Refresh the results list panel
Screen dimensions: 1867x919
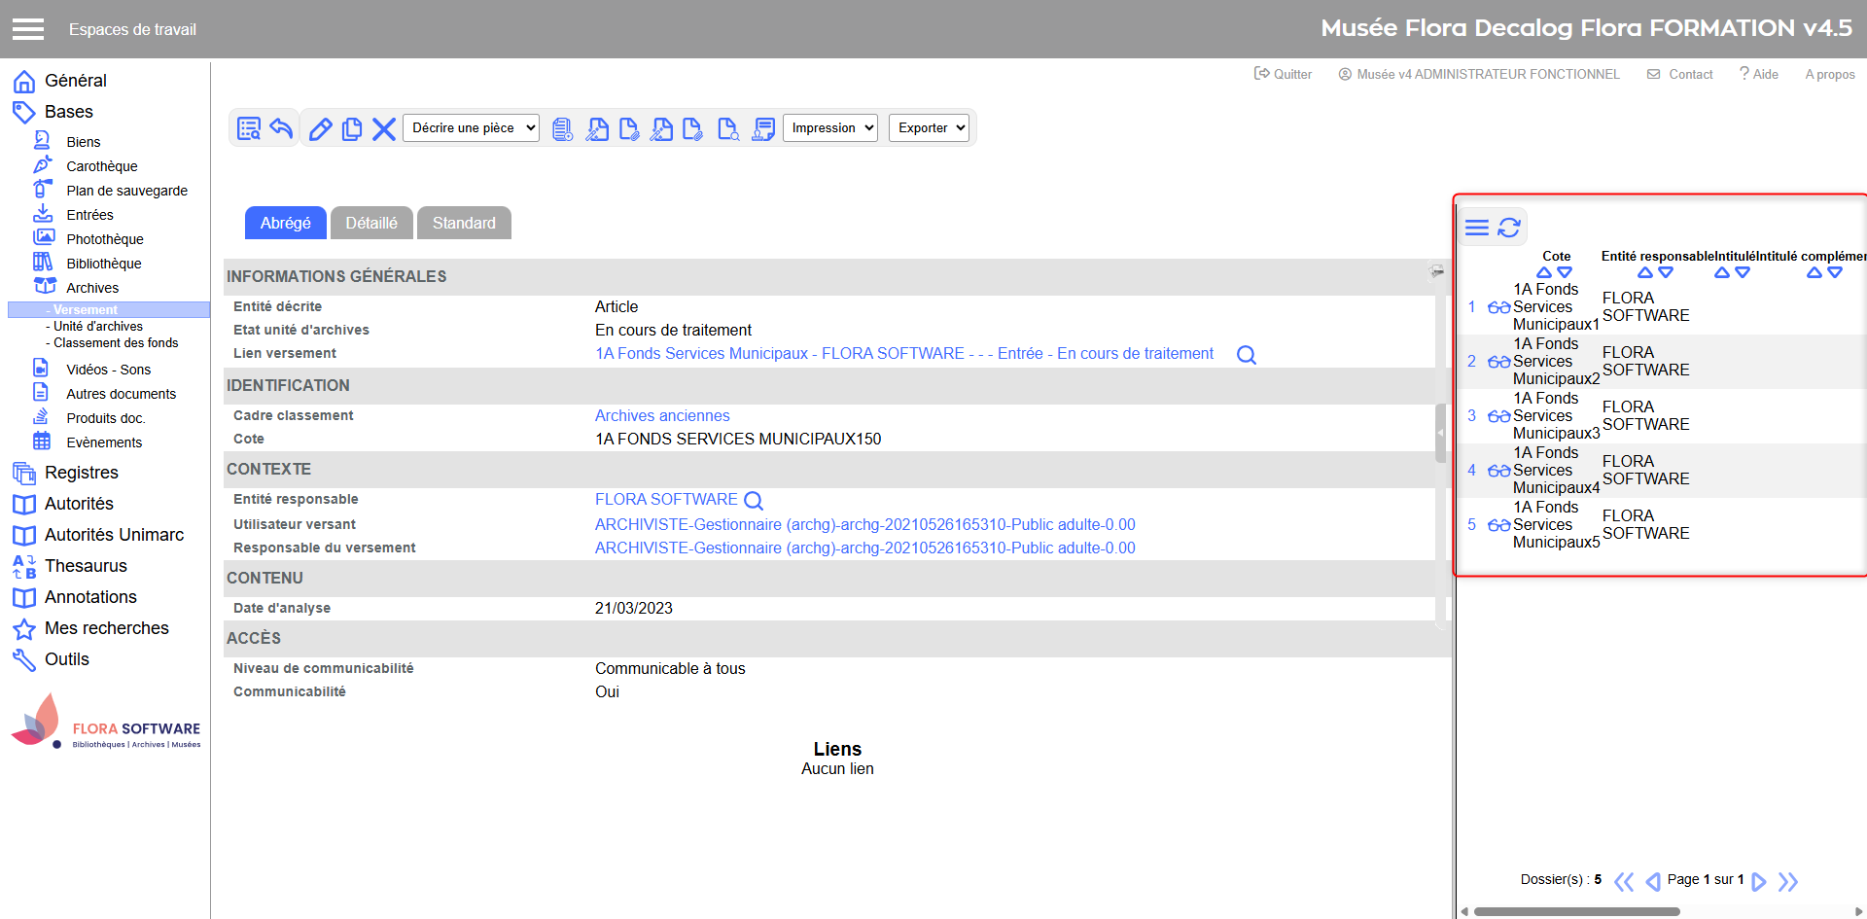click(1508, 228)
